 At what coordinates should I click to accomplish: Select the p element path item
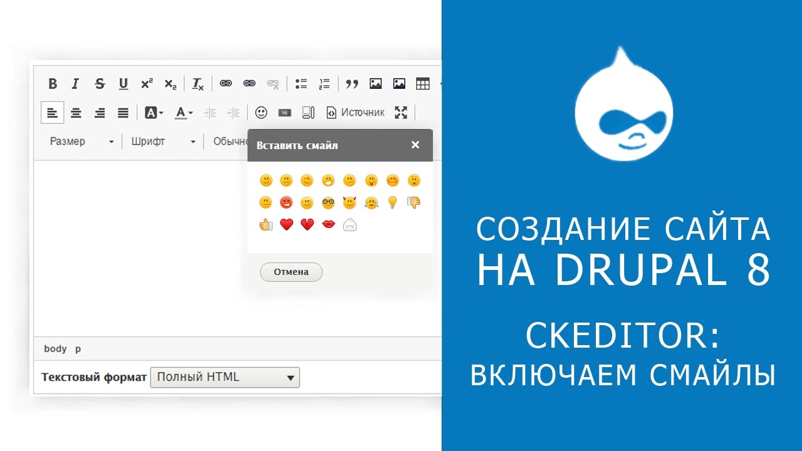[78, 349]
